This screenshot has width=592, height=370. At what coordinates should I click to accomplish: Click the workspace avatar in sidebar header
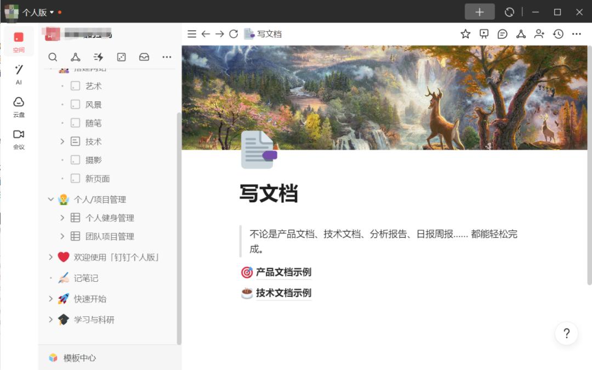tap(53, 34)
